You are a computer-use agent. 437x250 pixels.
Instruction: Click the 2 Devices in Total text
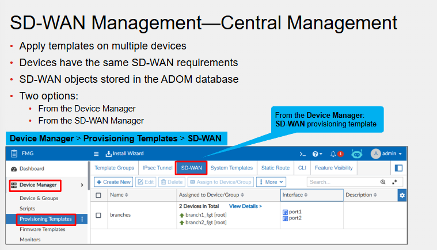[x=199, y=206]
